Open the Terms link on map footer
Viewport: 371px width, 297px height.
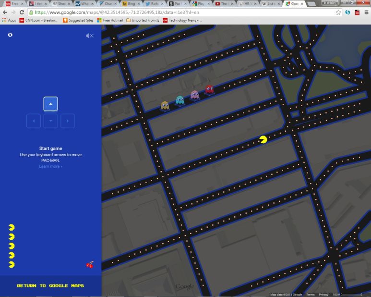click(311, 295)
